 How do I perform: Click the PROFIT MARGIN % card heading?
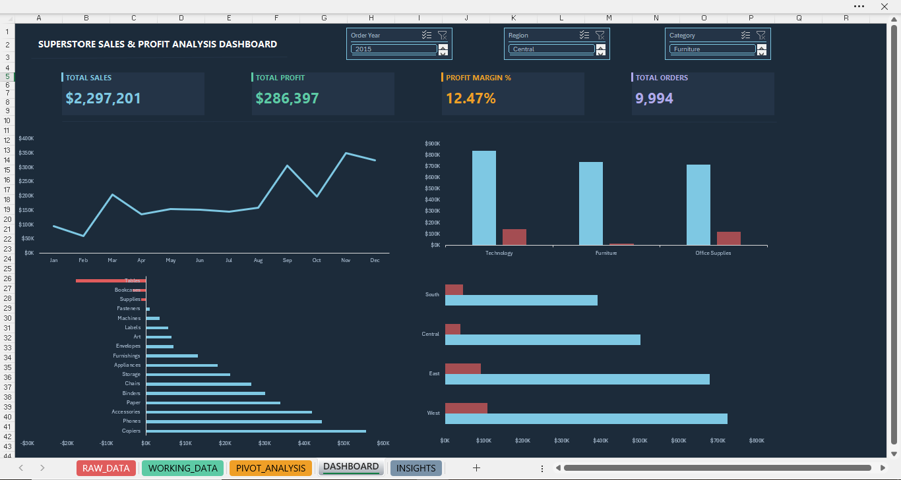pos(478,78)
